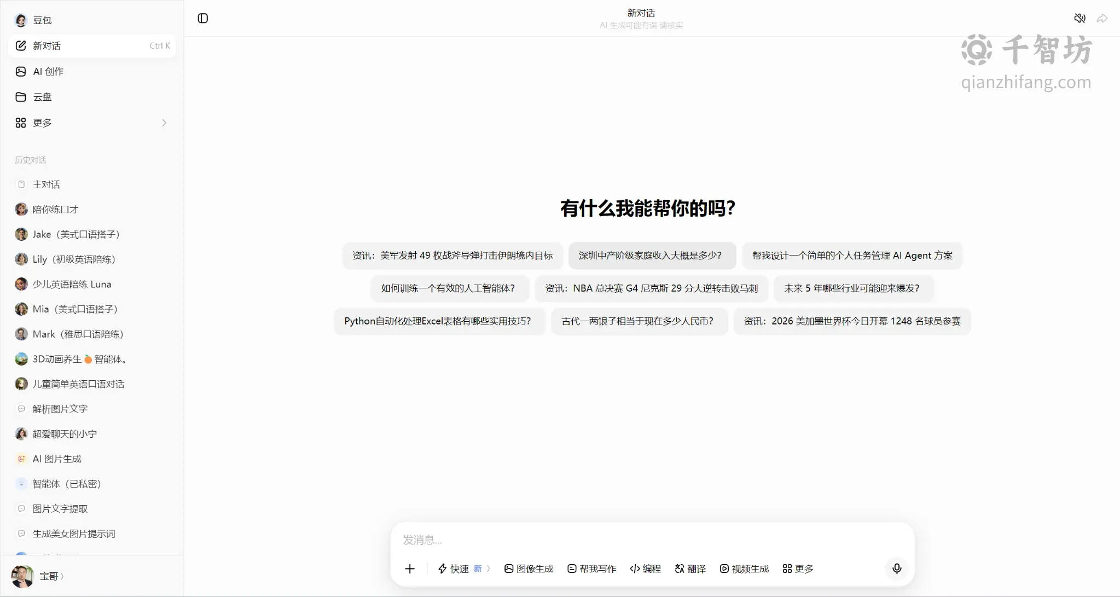Viewport: 1120px width, 597px height.
Task: Click the 陪你练口才 avatar icon
Action: 21,209
